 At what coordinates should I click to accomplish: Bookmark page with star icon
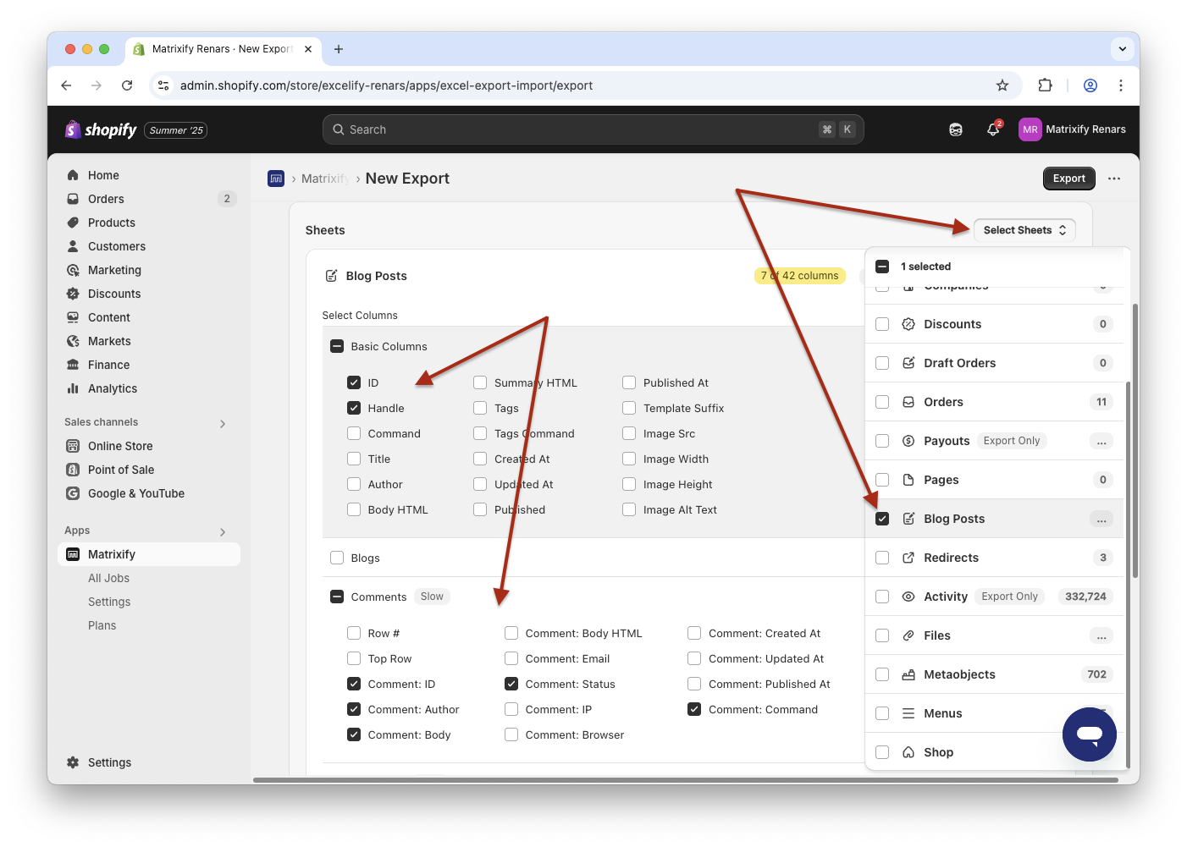click(1002, 85)
